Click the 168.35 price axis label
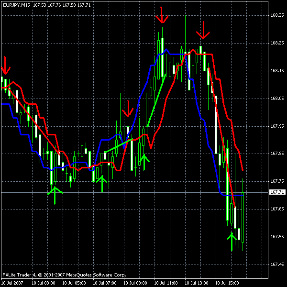 pyautogui.click(x=277, y=15)
